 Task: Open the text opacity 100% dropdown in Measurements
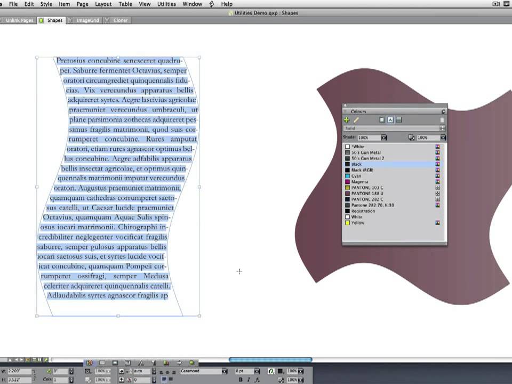pyautogui.click(x=301, y=380)
